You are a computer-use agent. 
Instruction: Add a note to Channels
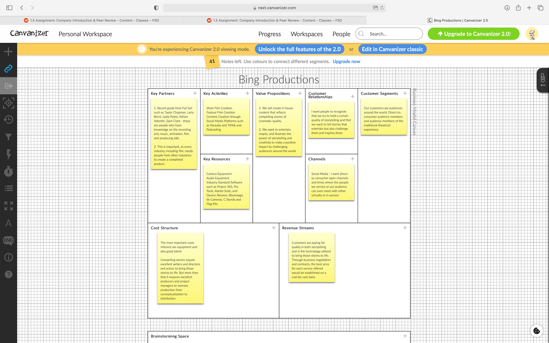click(x=353, y=159)
